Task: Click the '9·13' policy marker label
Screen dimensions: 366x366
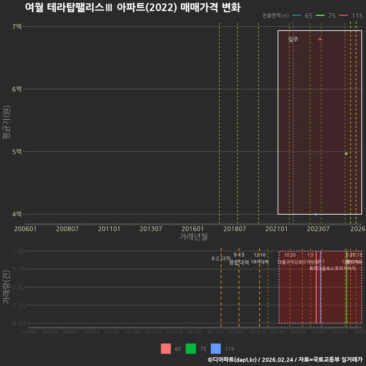Action: coord(239,255)
